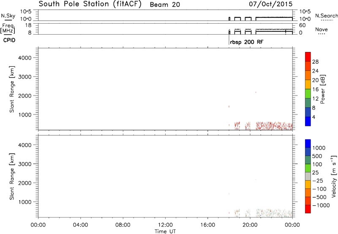Click the Power colorbar "12" label

tap(315, 99)
